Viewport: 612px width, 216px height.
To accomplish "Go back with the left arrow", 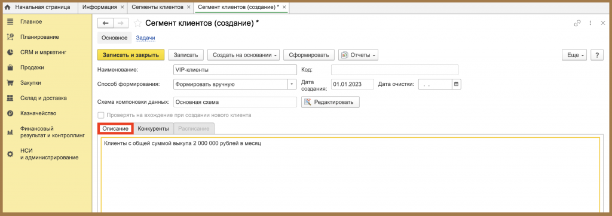I will [x=105, y=23].
